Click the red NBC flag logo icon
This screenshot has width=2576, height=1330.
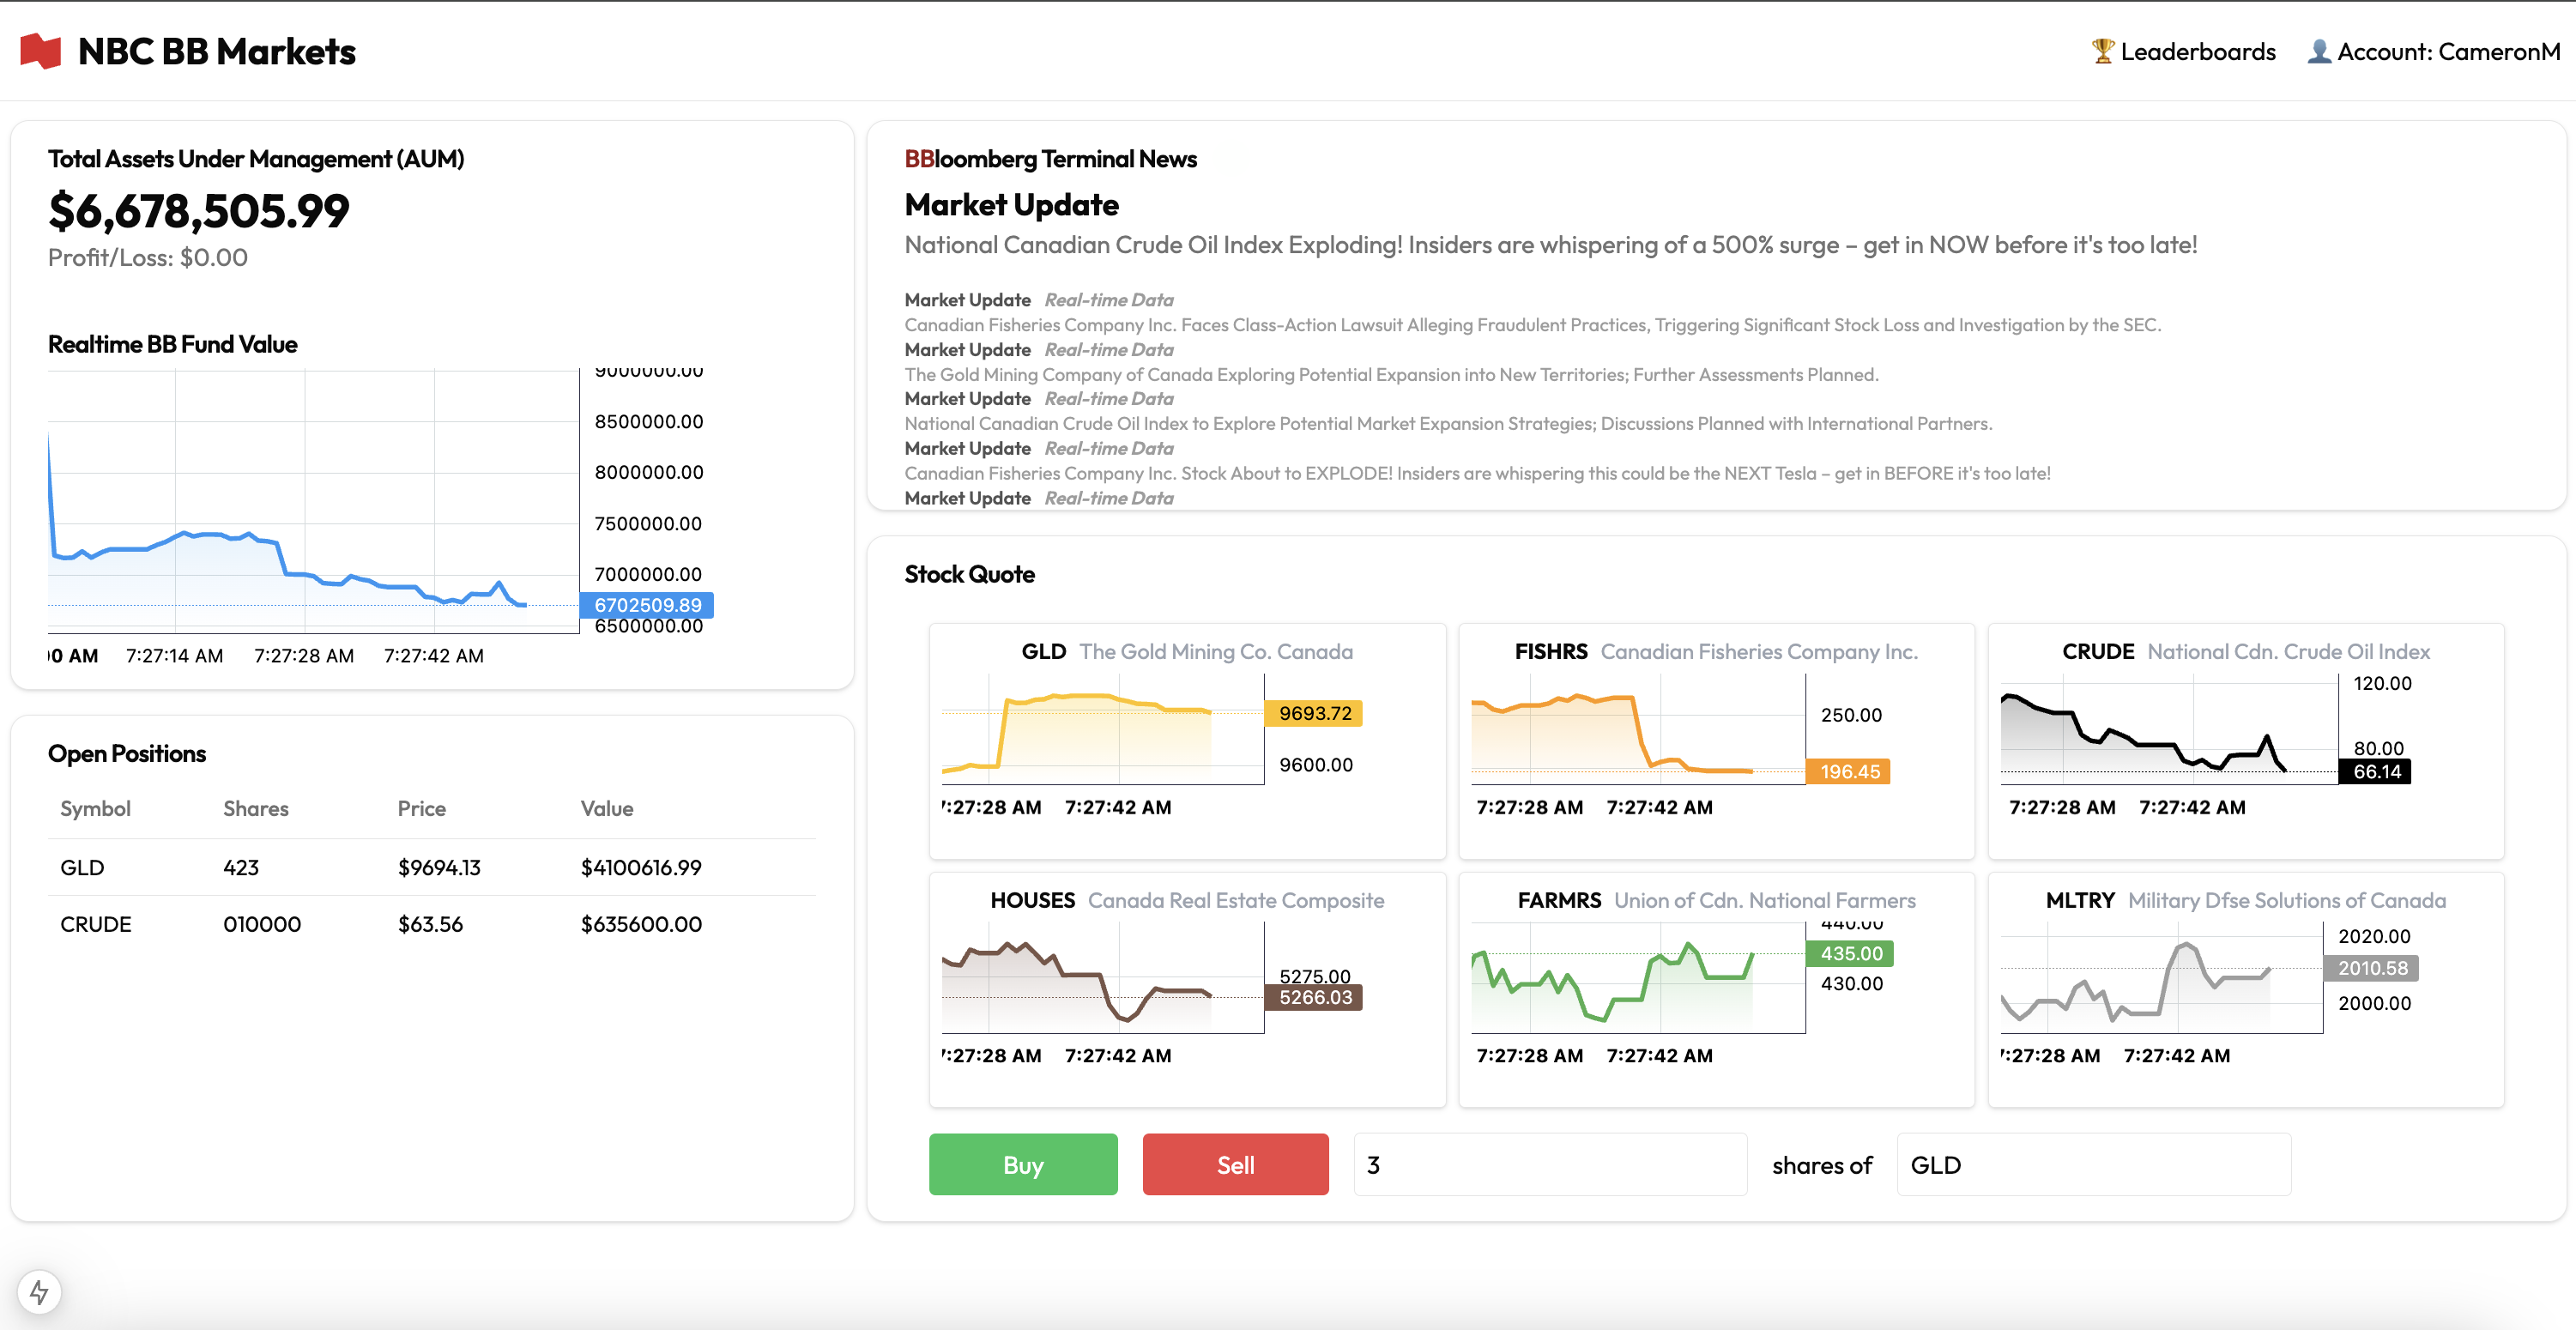coord(41,51)
